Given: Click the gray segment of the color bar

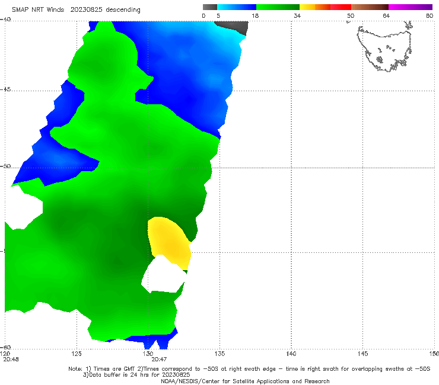Looking at the screenshot, I should [x=210, y=7].
